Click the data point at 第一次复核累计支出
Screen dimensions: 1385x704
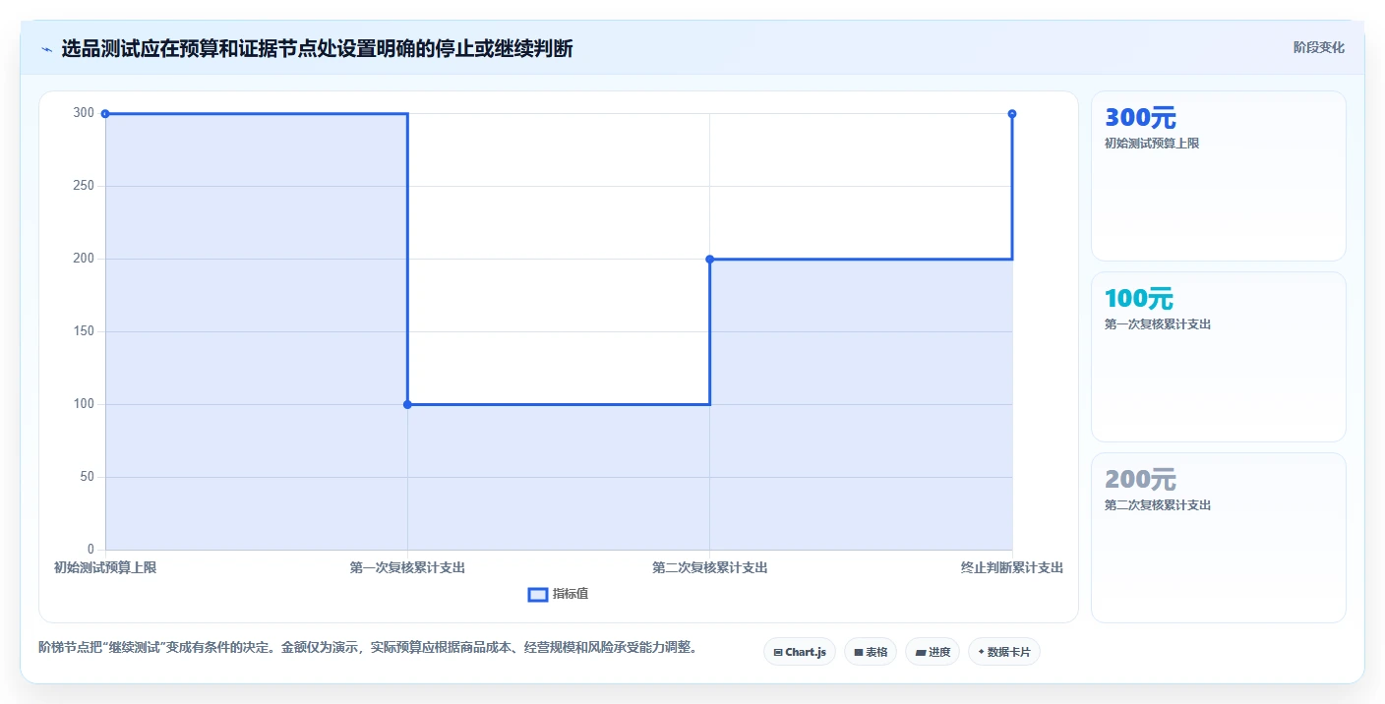click(407, 404)
